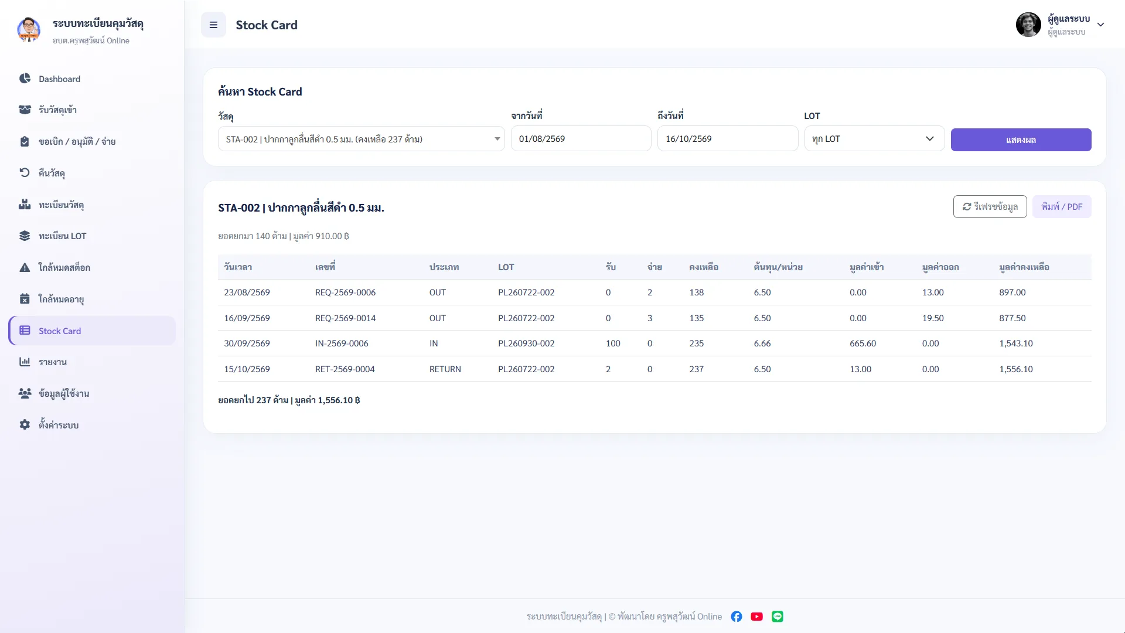Go to รายงาน in the sidebar

click(x=92, y=362)
